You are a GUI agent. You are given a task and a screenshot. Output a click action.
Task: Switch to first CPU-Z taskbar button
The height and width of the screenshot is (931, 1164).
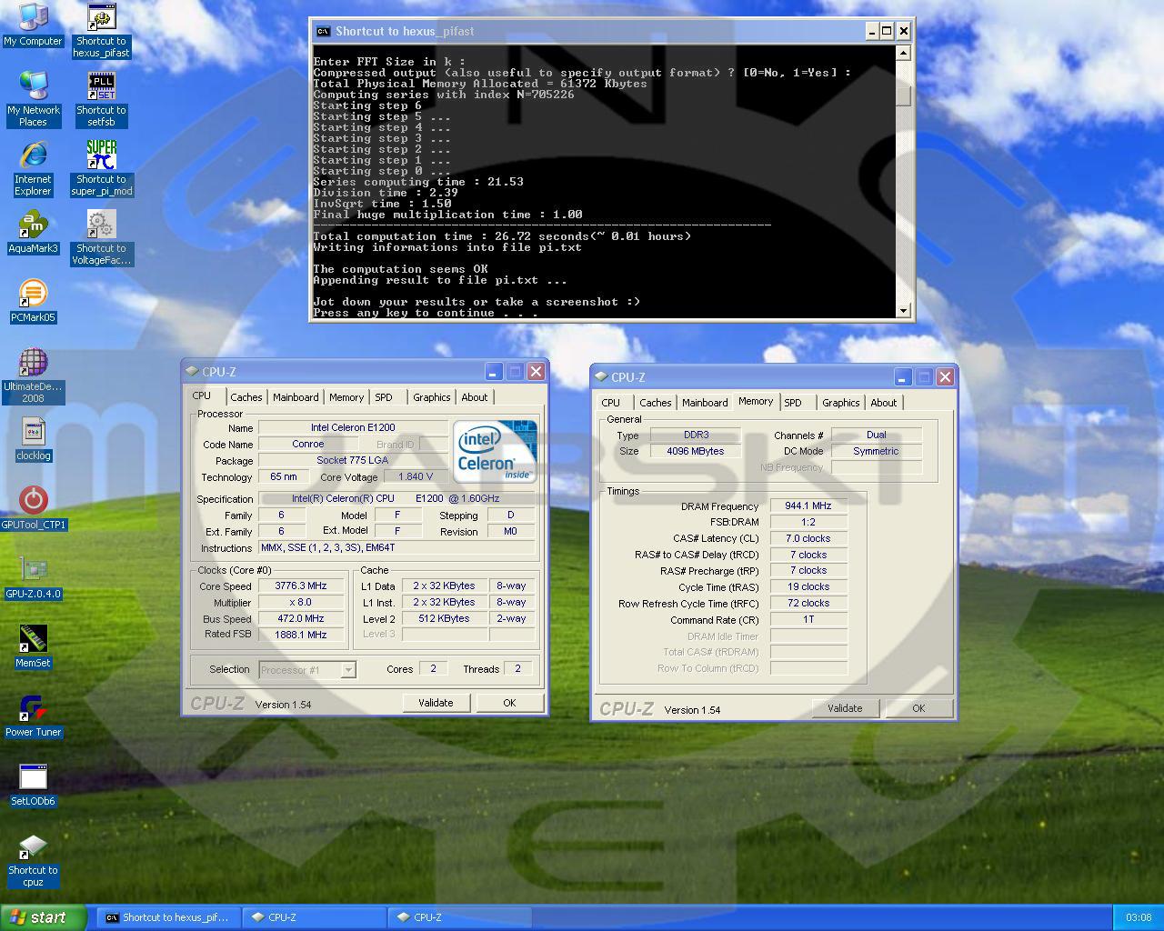(x=315, y=917)
